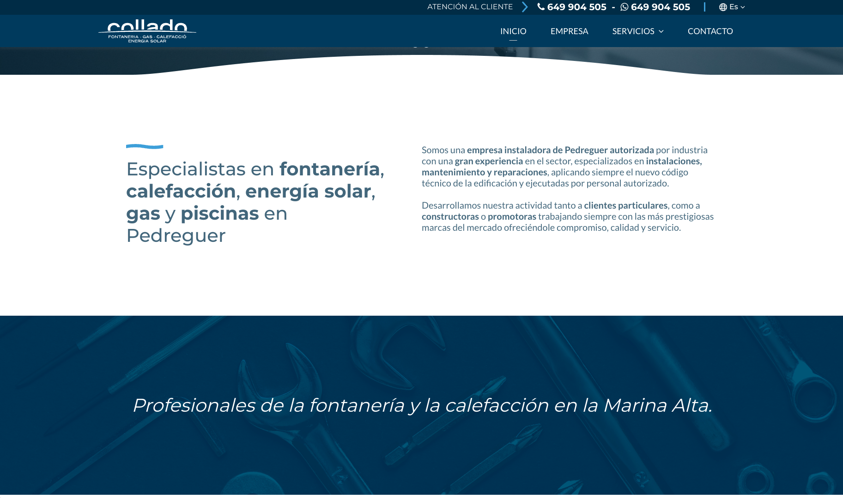Click the phone handset icon

[541, 7]
